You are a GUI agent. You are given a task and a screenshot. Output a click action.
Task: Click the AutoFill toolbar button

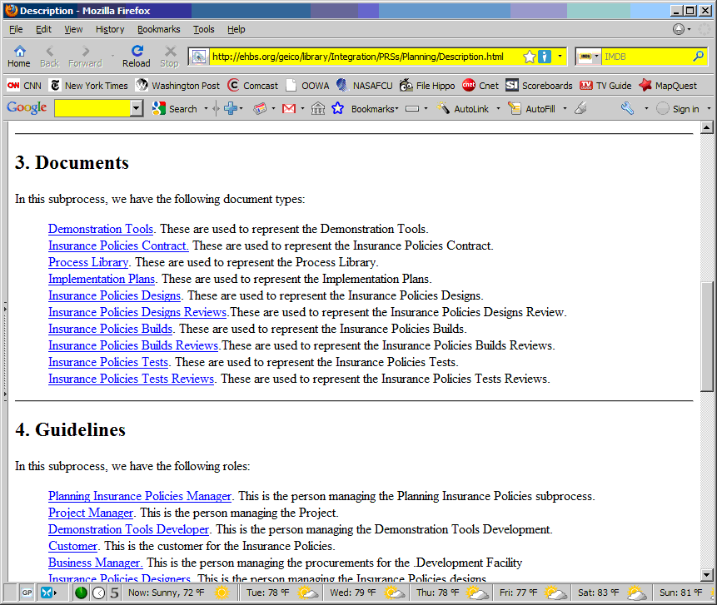click(x=531, y=109)
